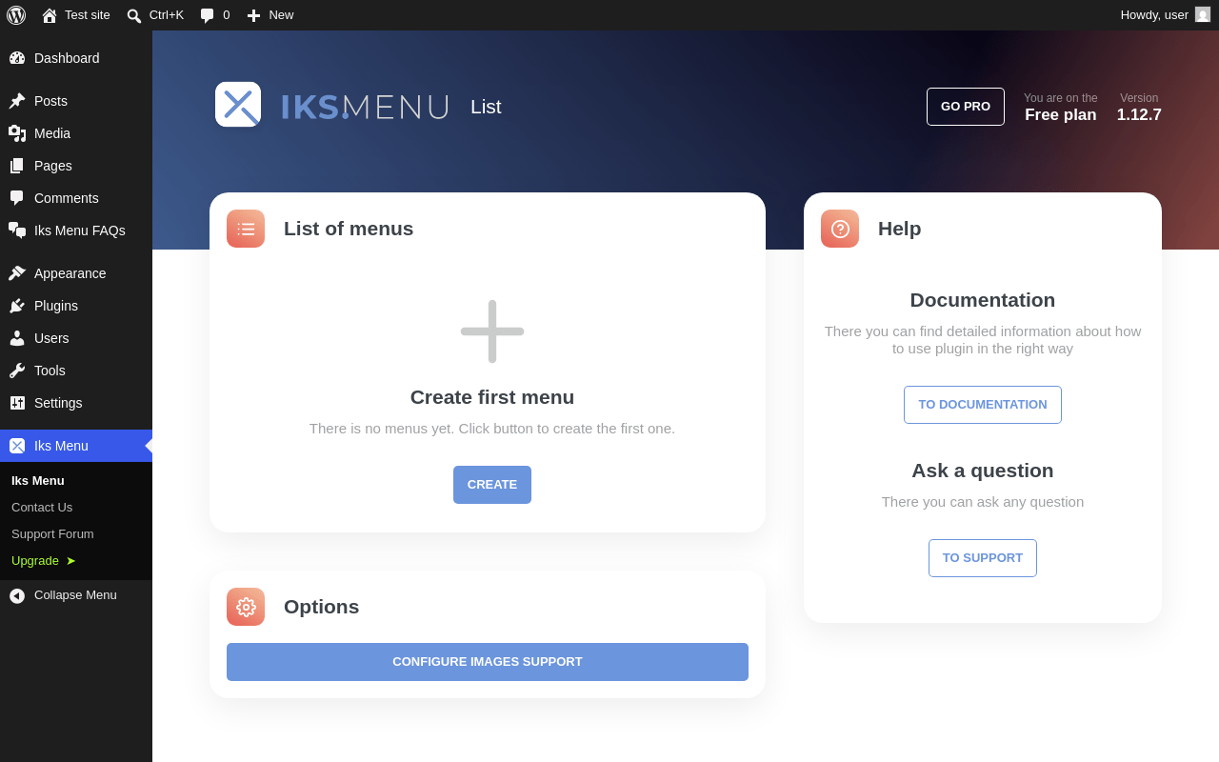Click the 'Free plan' text

coord(1061,115)
